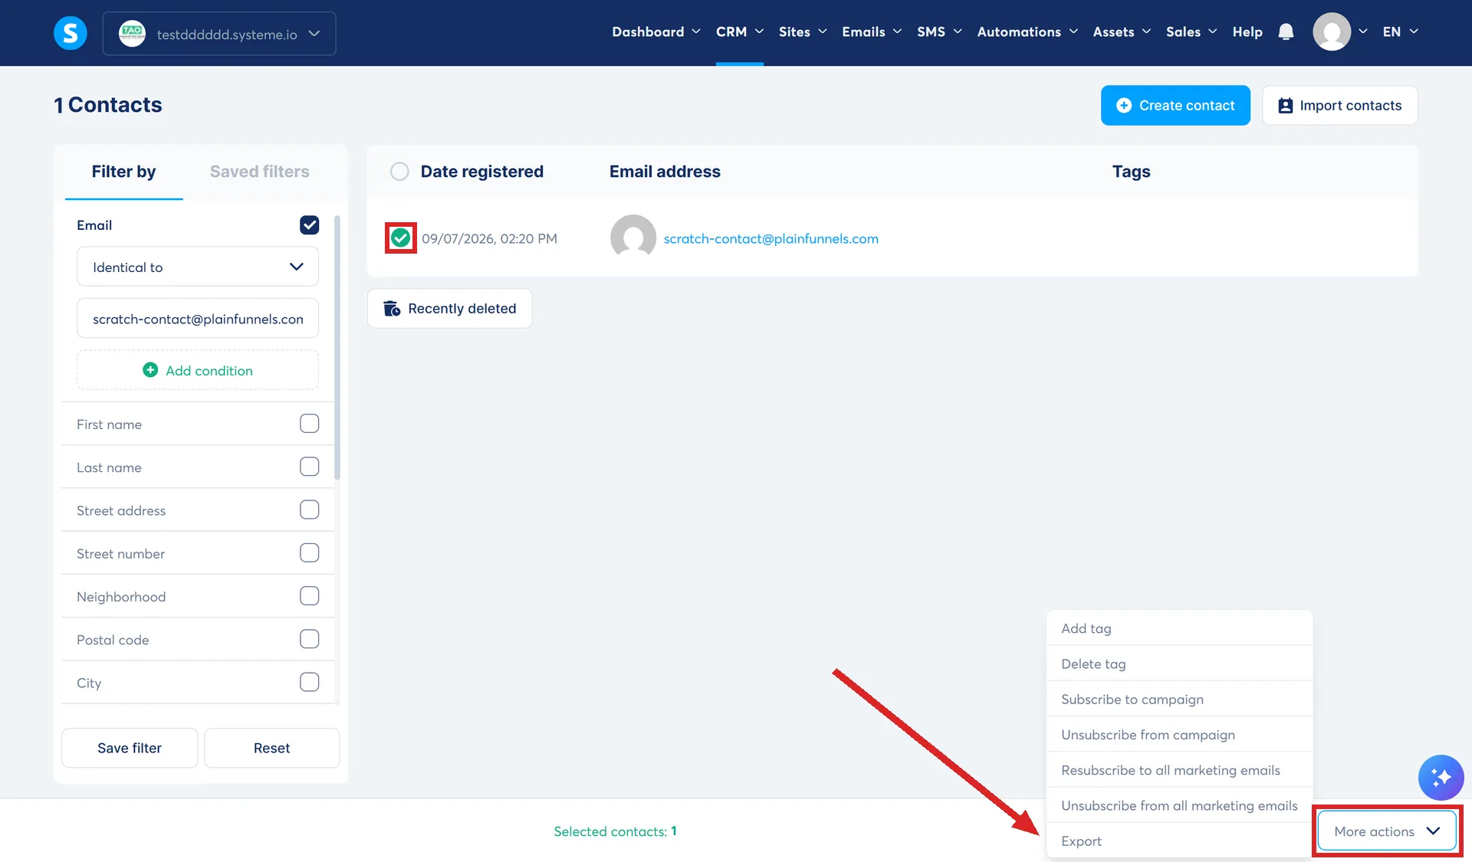Screen dimensions: 1472x862
Task: Expand the testdddddd.systeme.io workspace selector
Action: tap(219, 34)
